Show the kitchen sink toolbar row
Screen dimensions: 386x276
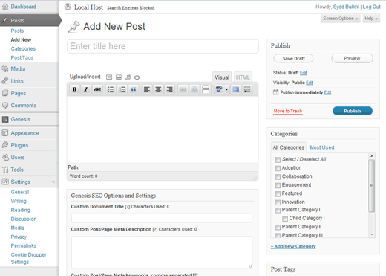coord(247,89)
